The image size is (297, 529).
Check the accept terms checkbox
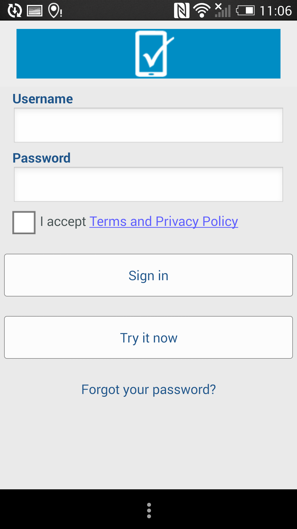click(x=24, y=223)
